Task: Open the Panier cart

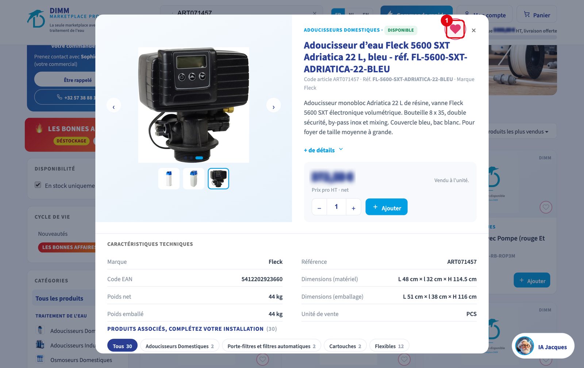Action: coord(537,15)
